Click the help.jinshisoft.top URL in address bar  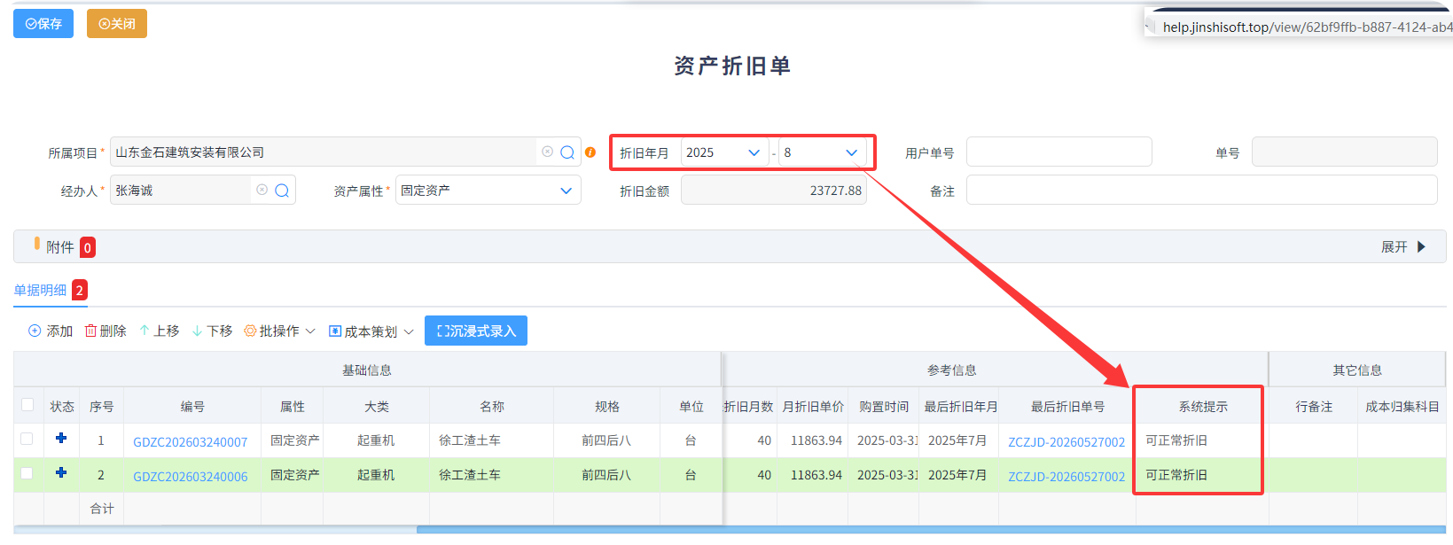coord(1307,27)
